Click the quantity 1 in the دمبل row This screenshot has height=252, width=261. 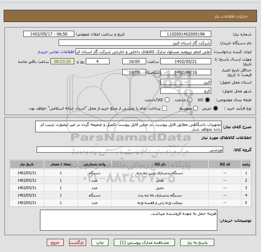click(x=61, y=188)
